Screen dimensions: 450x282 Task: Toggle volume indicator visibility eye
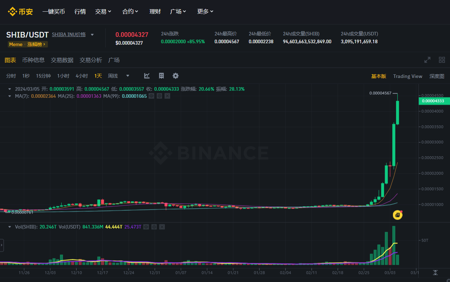[146, 227]
